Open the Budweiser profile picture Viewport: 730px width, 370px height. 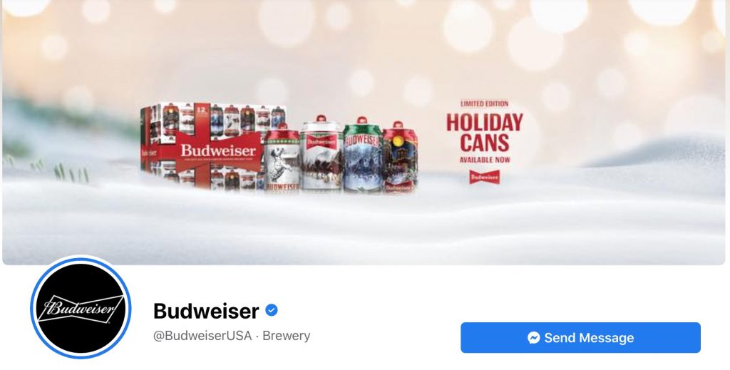[x=81, y=308]
